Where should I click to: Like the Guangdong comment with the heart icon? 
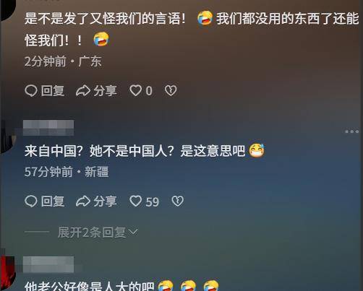pyautogui.click(x=136, y=91)
